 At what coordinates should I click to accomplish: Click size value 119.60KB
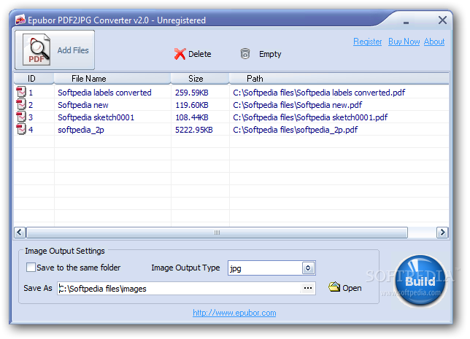point(192,105)
